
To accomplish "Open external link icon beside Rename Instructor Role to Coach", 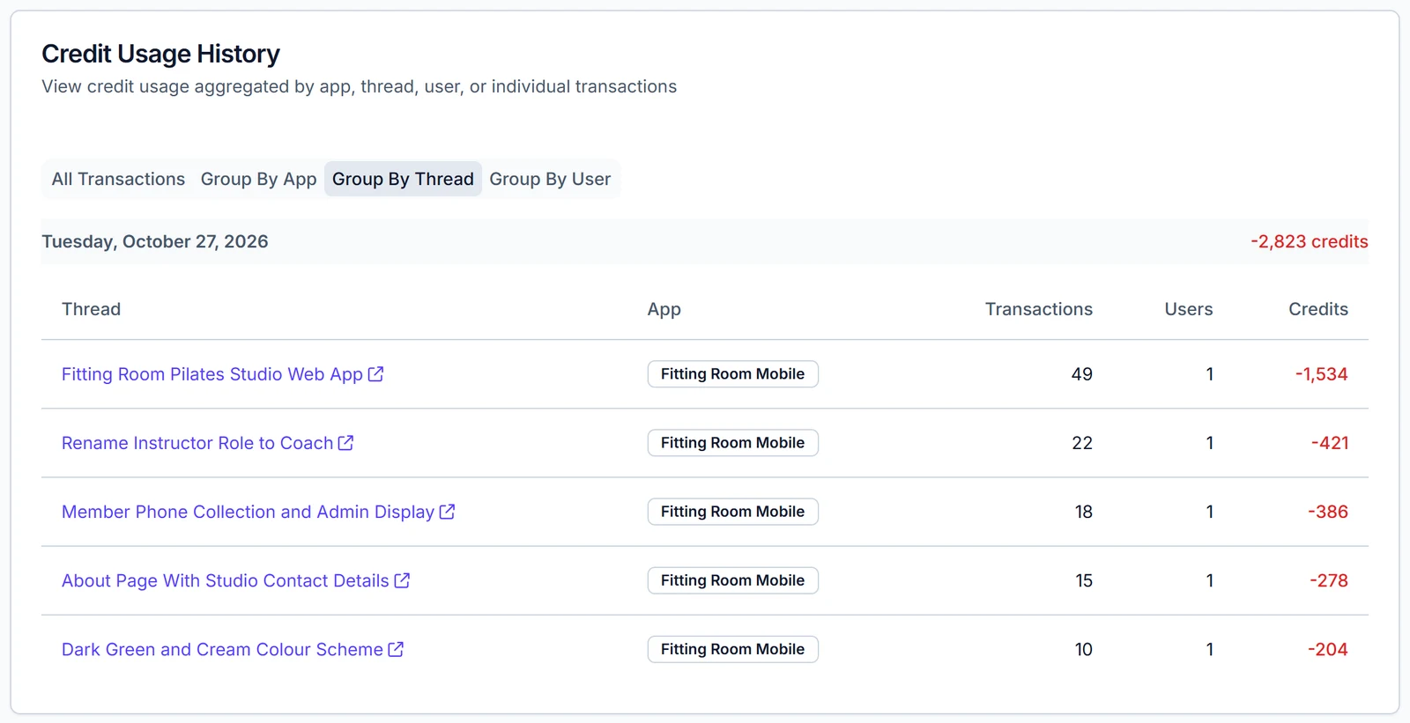I will click(x=345, y=443).
